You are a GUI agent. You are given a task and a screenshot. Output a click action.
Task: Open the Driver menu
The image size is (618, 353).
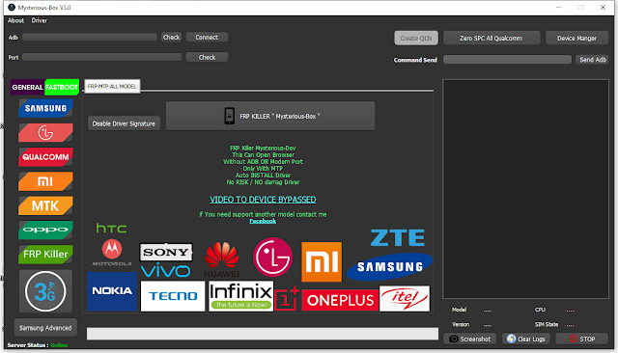click(x=40, y=20)
